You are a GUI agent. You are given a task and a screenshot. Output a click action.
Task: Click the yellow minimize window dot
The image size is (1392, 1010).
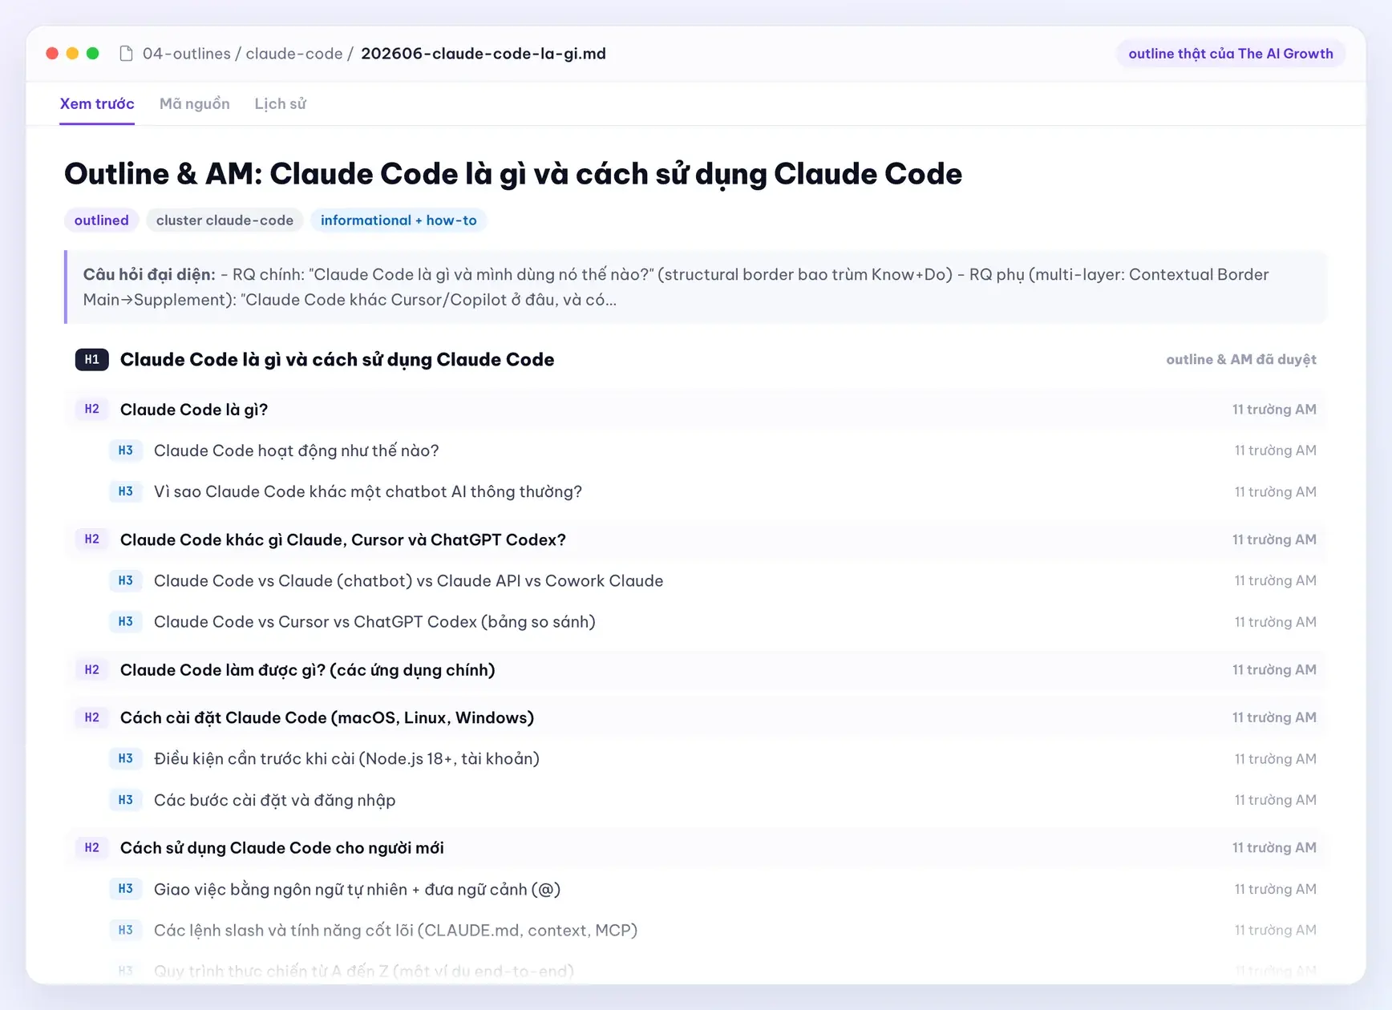pyautogui.click(x=72, y=54)
